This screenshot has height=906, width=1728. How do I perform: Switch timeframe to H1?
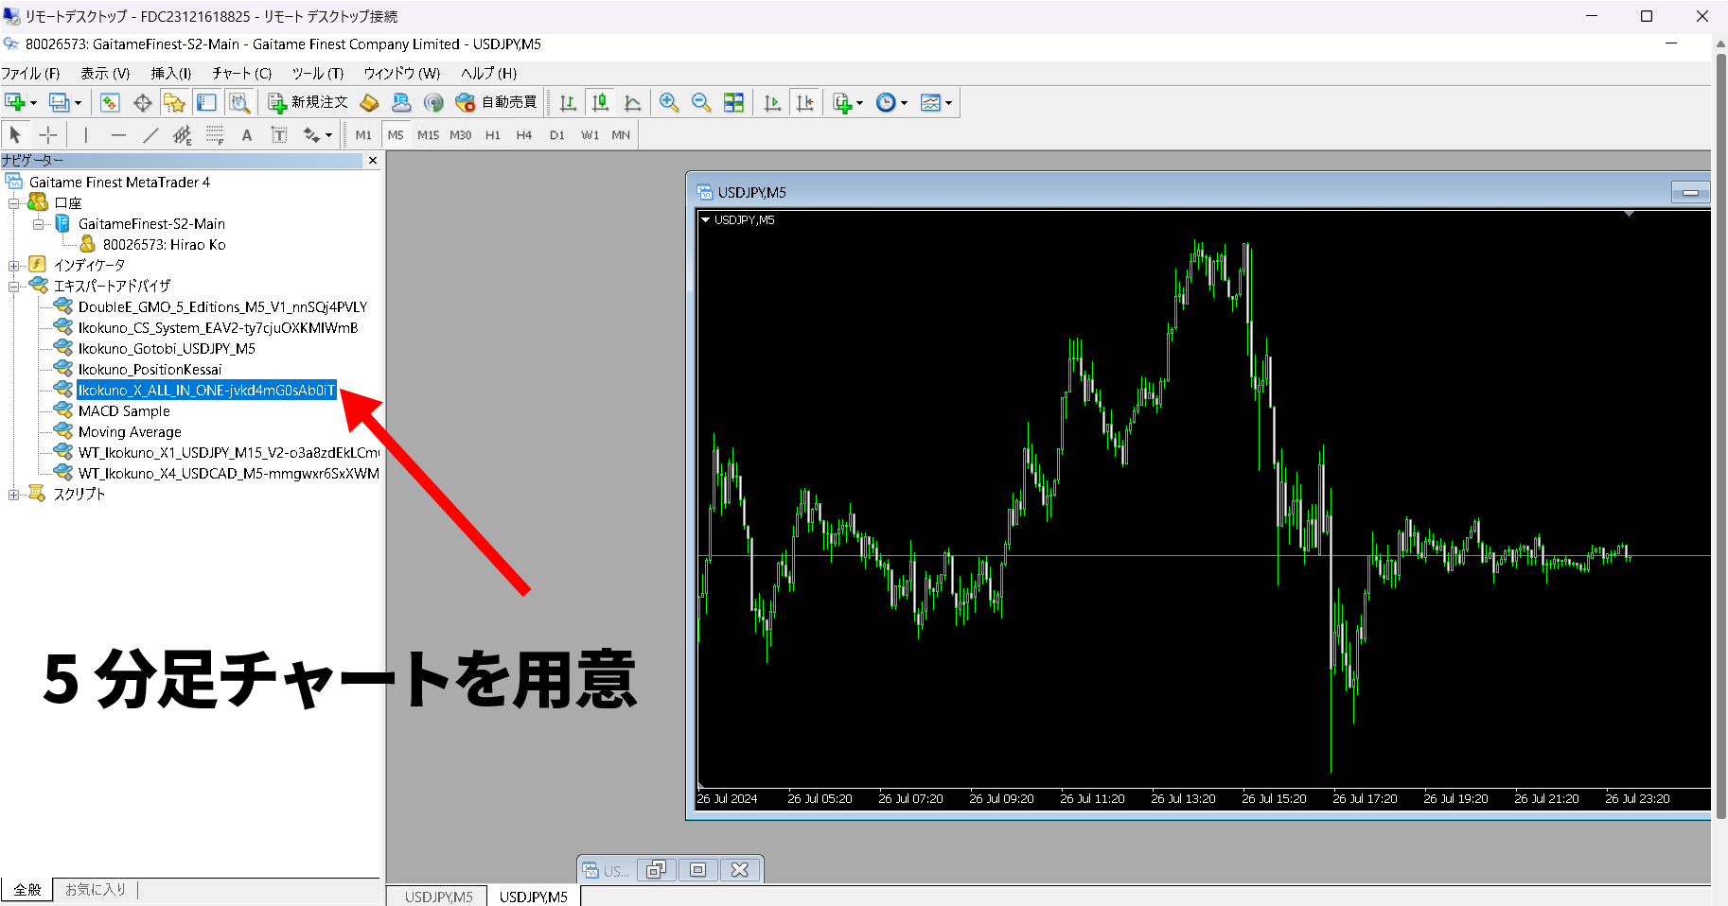[492, 135]
